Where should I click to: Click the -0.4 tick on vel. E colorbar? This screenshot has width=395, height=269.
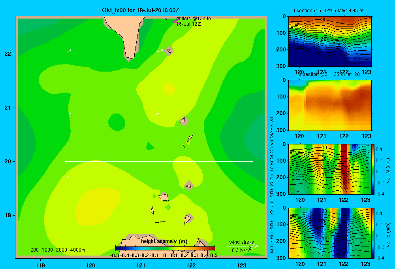[380, 258]
